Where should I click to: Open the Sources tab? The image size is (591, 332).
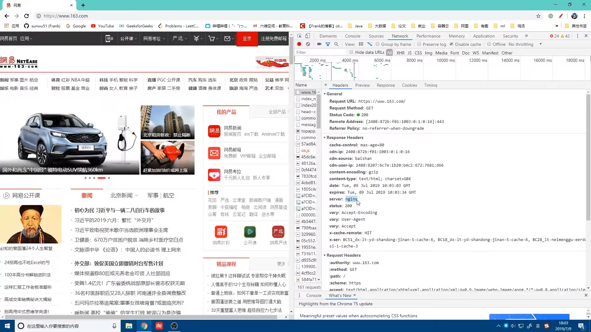376,36
